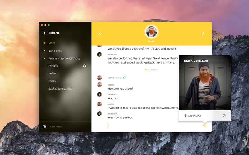Open the archive icon at sidebar bottom
This screenshot has height=155, width=249.
[44, 126]
